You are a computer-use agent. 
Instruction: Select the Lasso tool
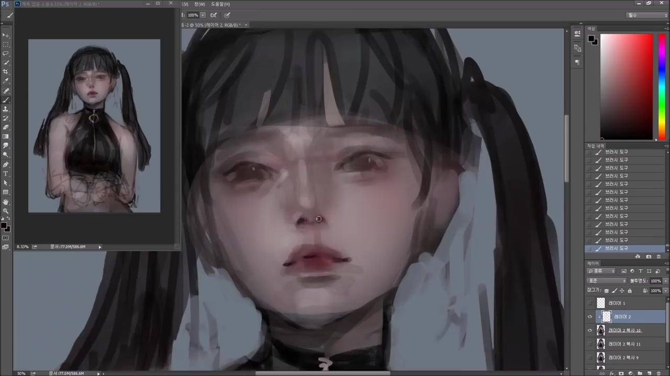click(x=6, y=52)
